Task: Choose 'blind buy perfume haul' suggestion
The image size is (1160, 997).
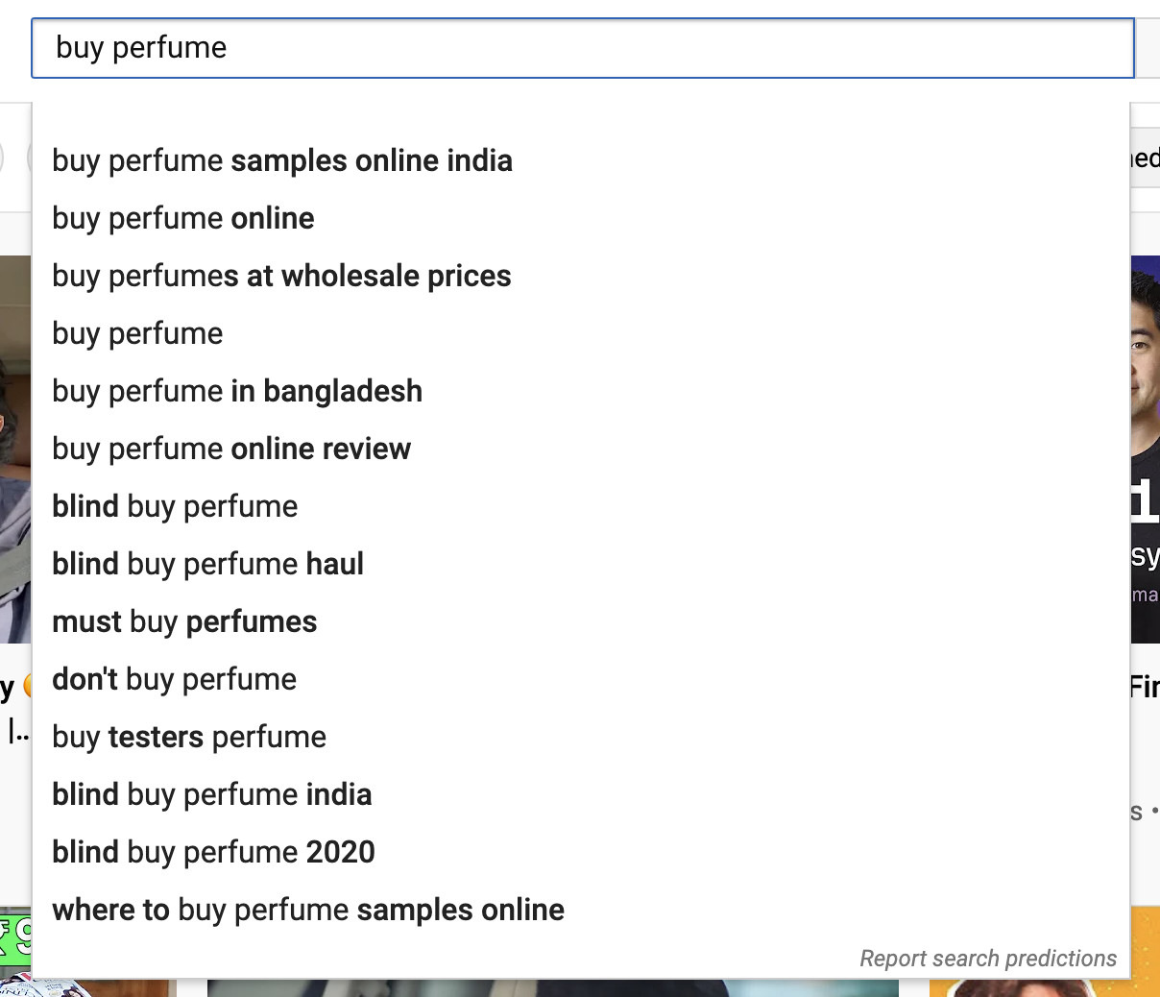Action: (581, 564)
